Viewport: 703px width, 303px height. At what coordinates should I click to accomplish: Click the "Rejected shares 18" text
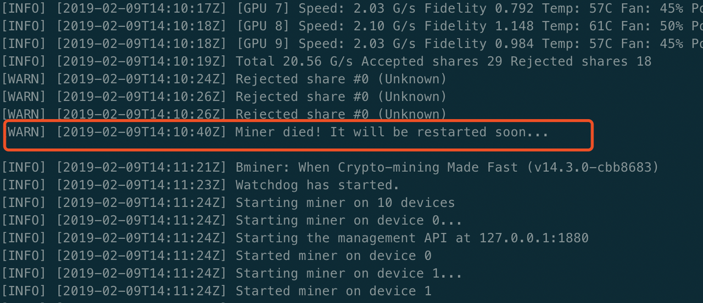coord(581,61)
